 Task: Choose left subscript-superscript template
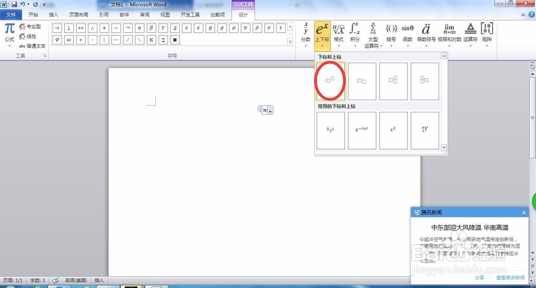425,81
